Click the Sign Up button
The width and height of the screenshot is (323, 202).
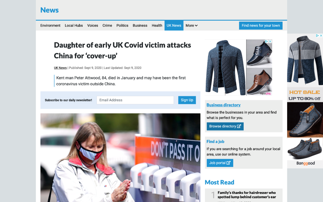(187, 100)
